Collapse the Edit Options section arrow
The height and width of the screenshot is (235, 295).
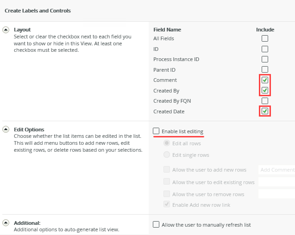point(6,130)
